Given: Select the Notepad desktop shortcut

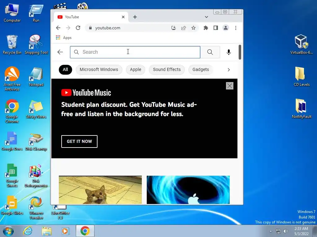Looking at the screenshot, I should [36, 77].
